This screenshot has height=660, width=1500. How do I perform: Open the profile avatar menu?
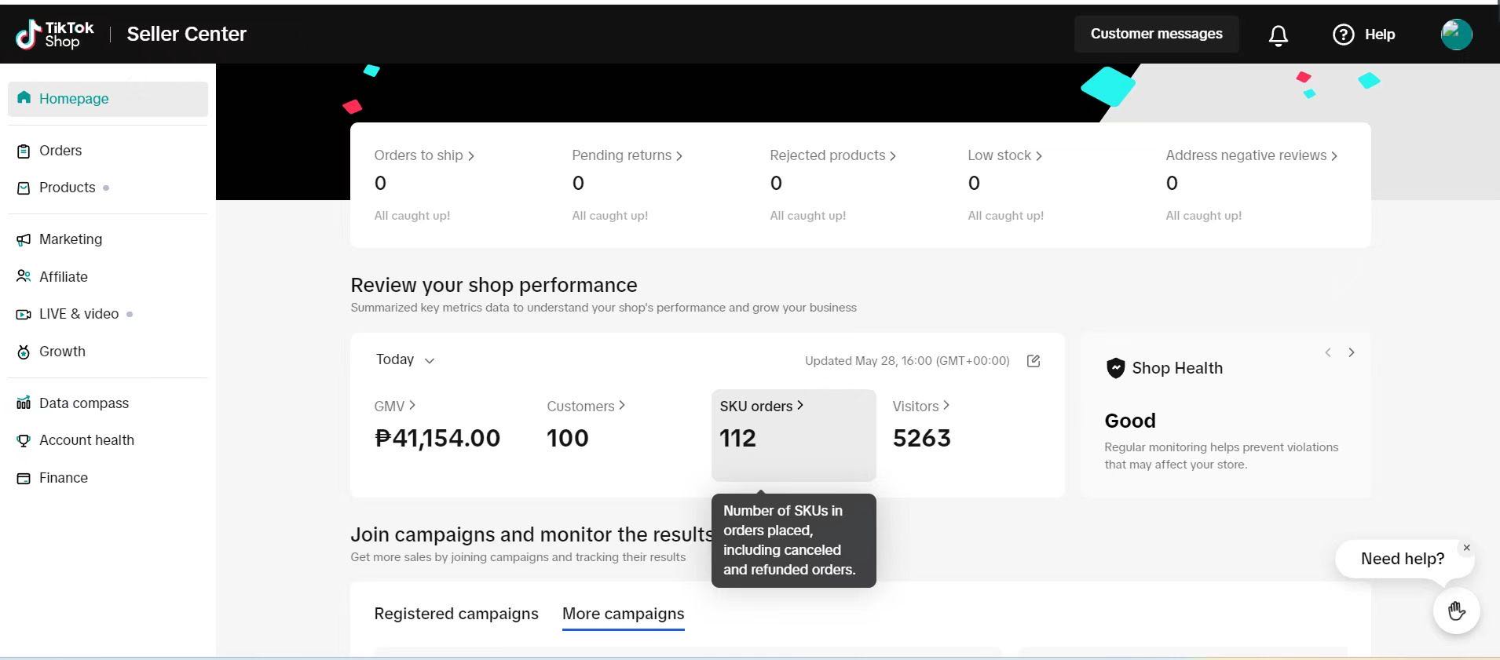(x=1456, y=35)
